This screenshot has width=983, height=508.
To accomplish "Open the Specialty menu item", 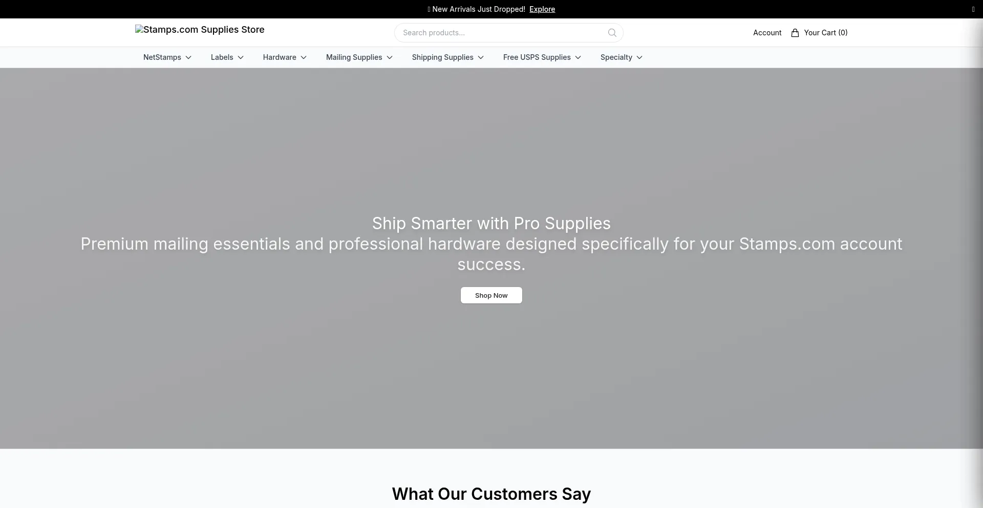I will 616,57.
